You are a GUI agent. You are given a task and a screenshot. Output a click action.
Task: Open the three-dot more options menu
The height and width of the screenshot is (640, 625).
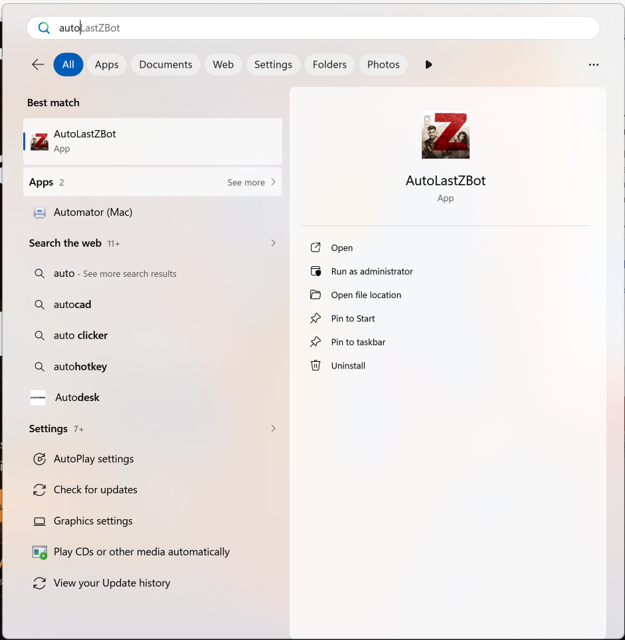click(594, 64)
